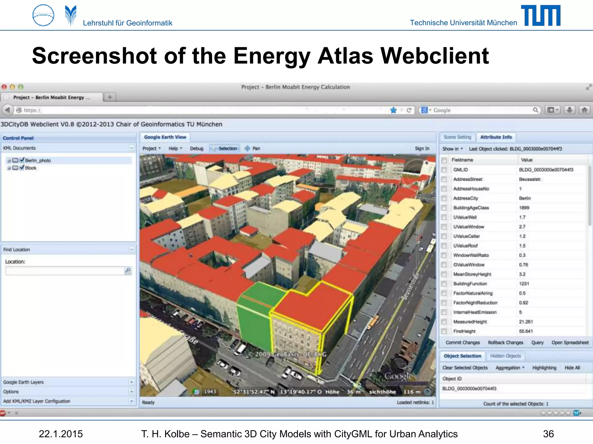This screenshot has height=444, width=593.
Task: Click the fullscreen arrows icon in title bar
Action: 588,87
